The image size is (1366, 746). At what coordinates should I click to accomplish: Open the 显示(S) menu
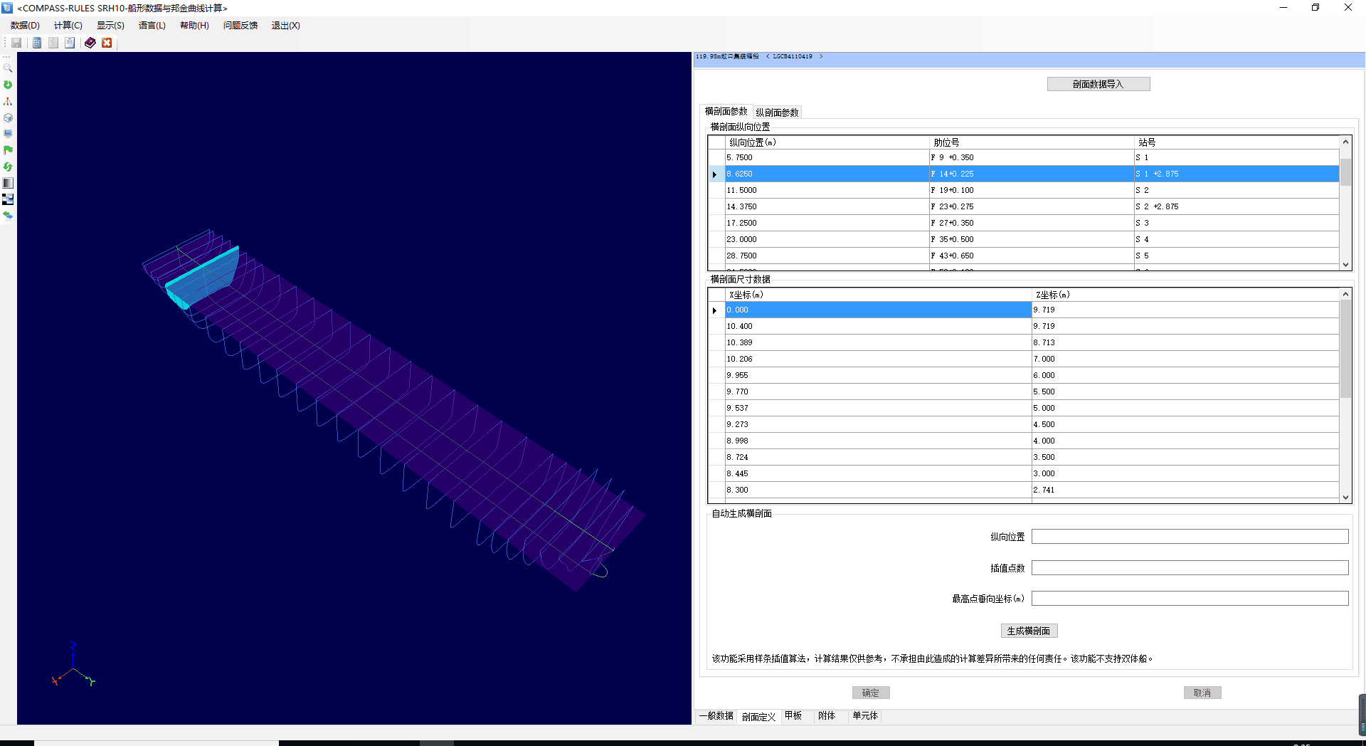pyautogui.click(x=110, y=26)
